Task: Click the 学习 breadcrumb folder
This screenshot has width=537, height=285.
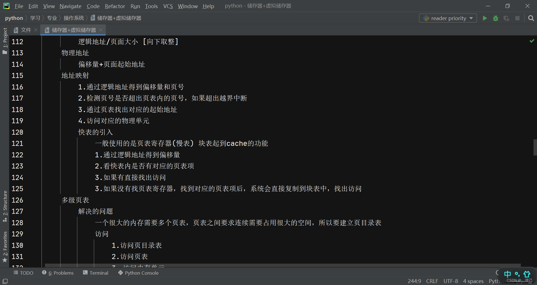Action: [35, 18]
